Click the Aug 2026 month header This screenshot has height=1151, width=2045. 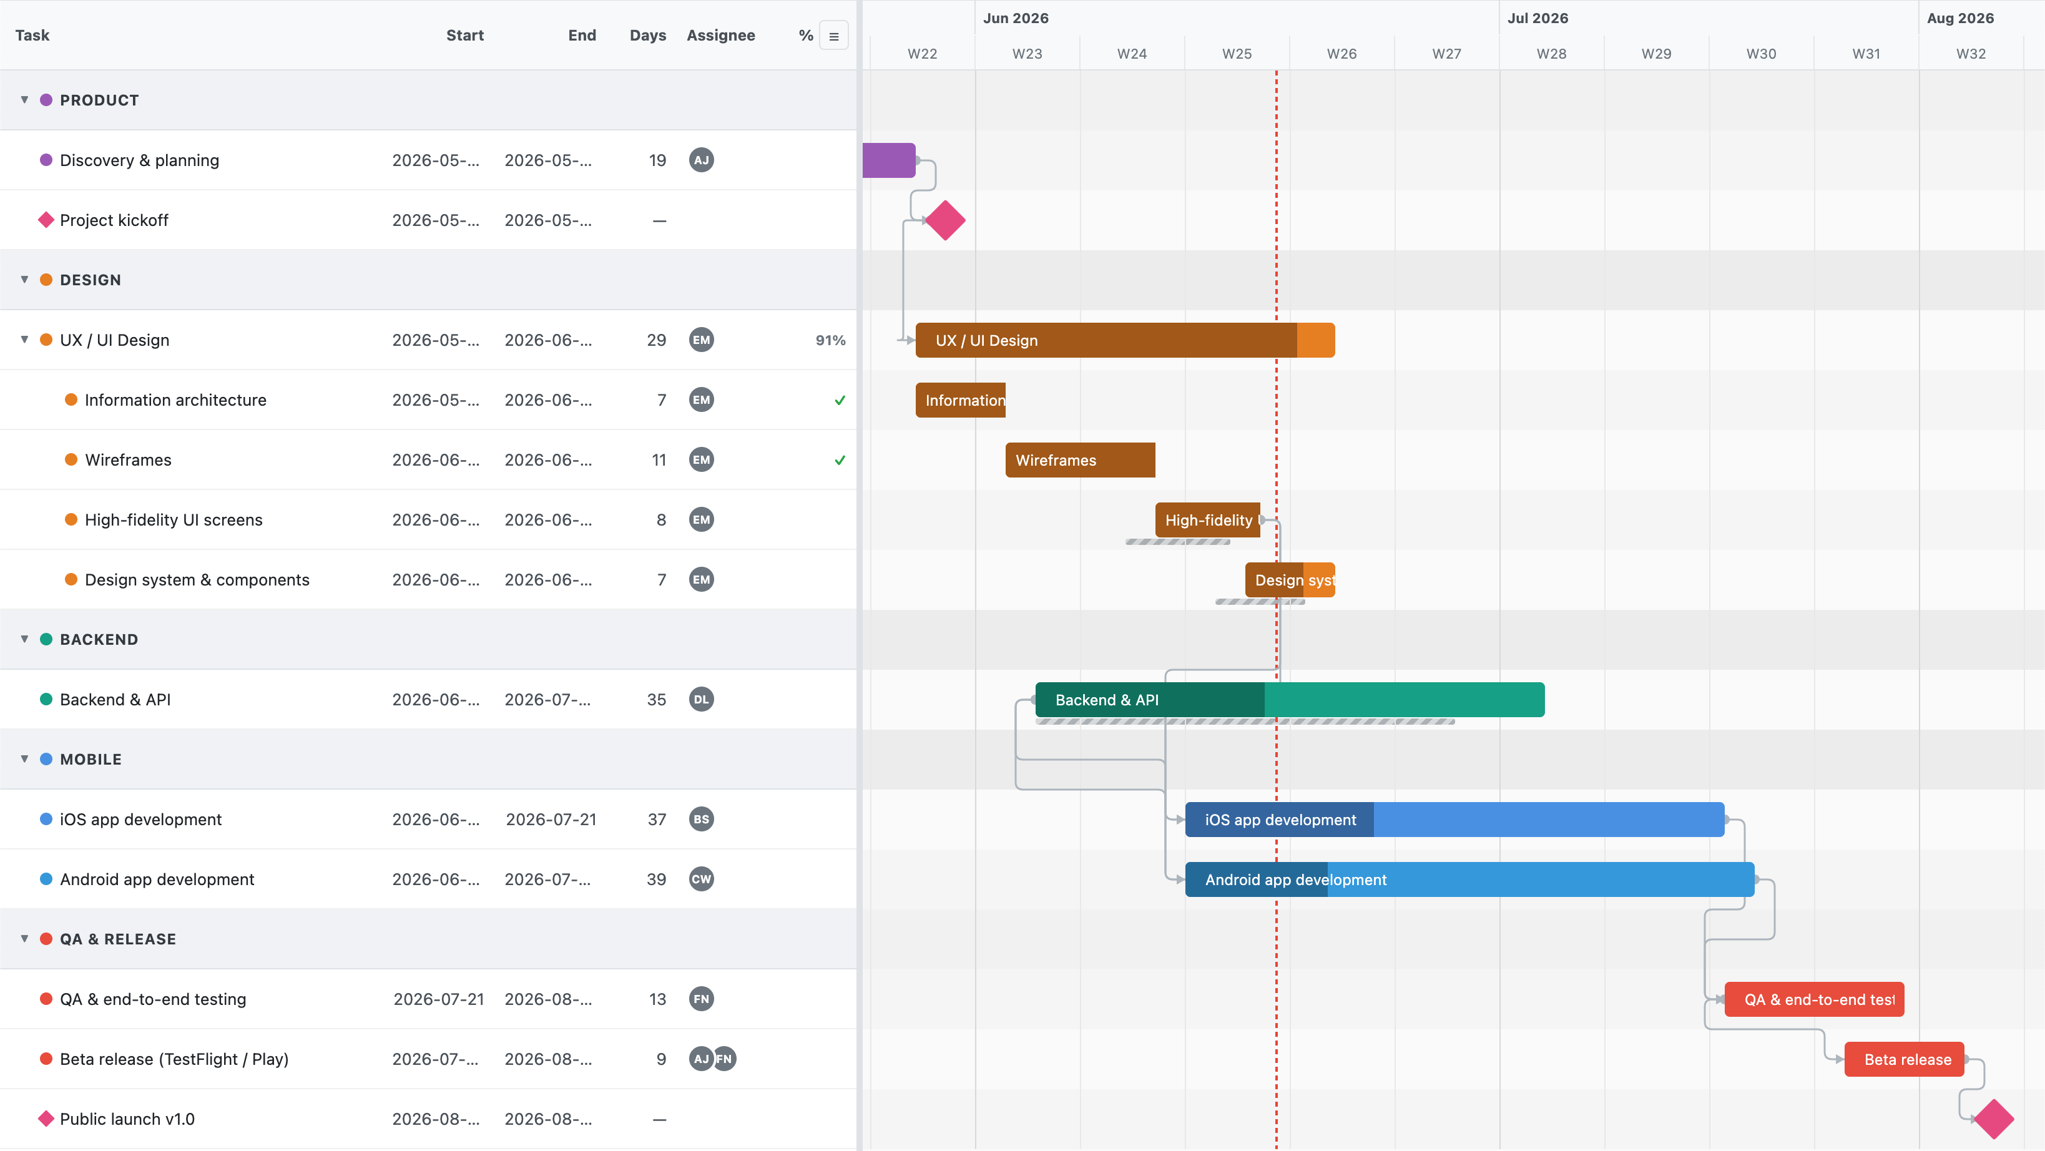[1960, 18]
